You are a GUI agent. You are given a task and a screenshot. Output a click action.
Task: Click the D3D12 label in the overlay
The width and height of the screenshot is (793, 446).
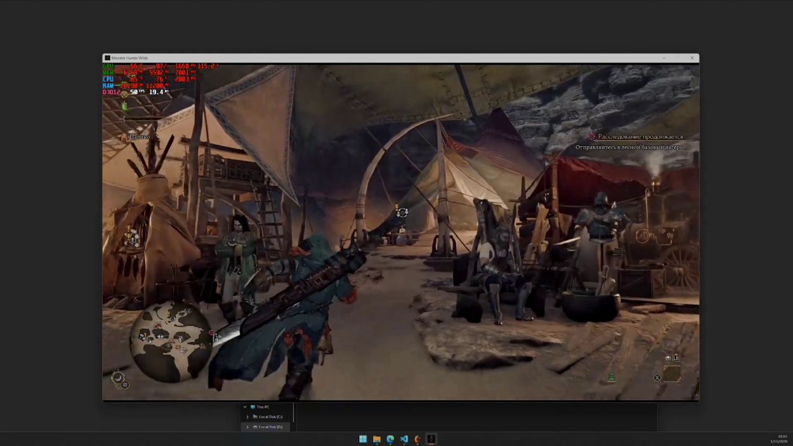coord(112,92)
